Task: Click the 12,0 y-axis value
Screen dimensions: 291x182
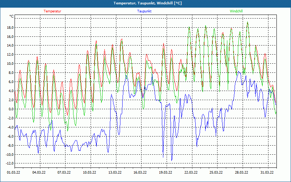Action: pos(10,55)
